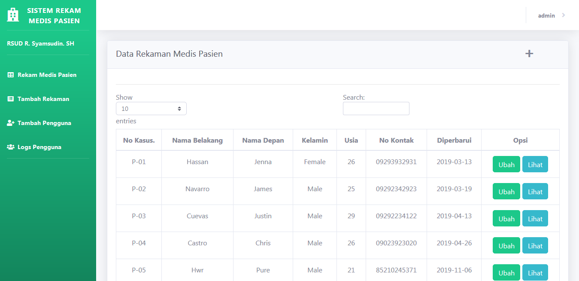Image resolution: width=579 pixels, height=281 pixels.
Task: Edit Navarro's record with Ubah
Action: [x=506, y=192]
